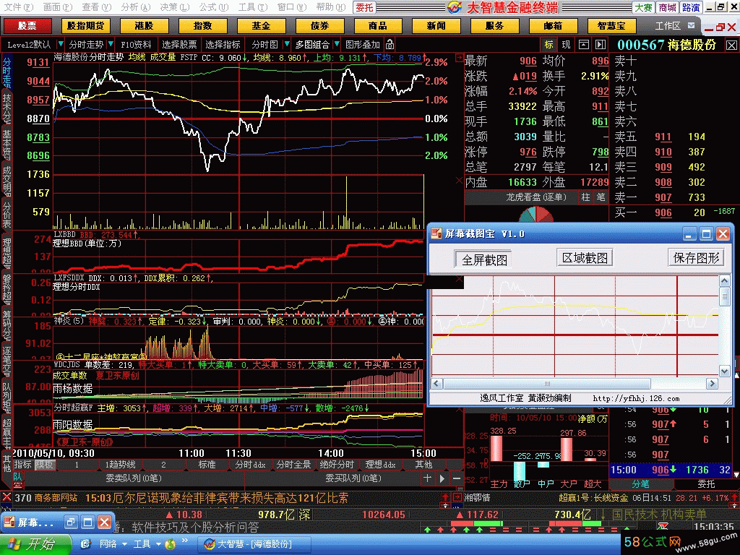Open the 路演 link in title bar
Screen dimensions: 740x555
click(x=691, y=7)
